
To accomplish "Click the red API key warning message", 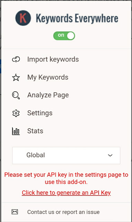I will coord(66,178).
